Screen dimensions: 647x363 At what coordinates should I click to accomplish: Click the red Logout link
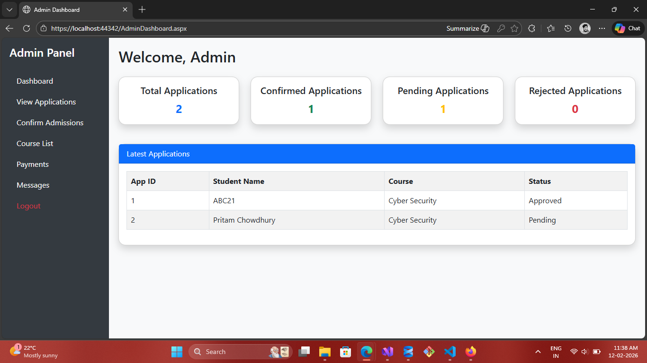[28, 206]
